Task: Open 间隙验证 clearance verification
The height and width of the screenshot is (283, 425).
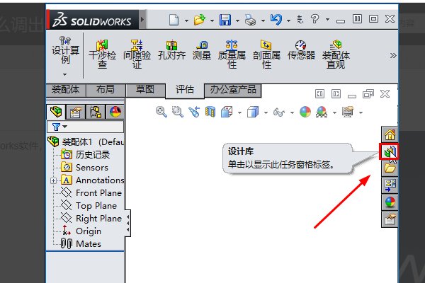Action: [137, 54]
